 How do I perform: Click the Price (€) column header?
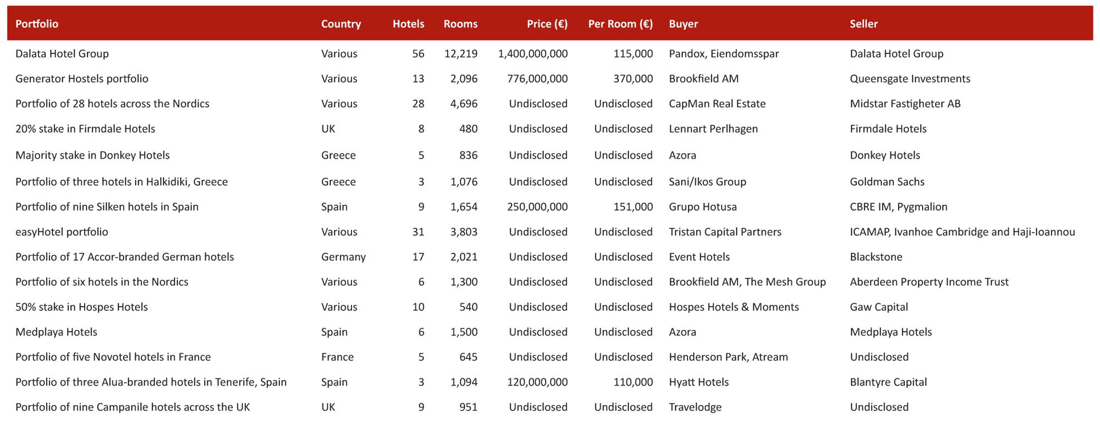click(547, 24)
